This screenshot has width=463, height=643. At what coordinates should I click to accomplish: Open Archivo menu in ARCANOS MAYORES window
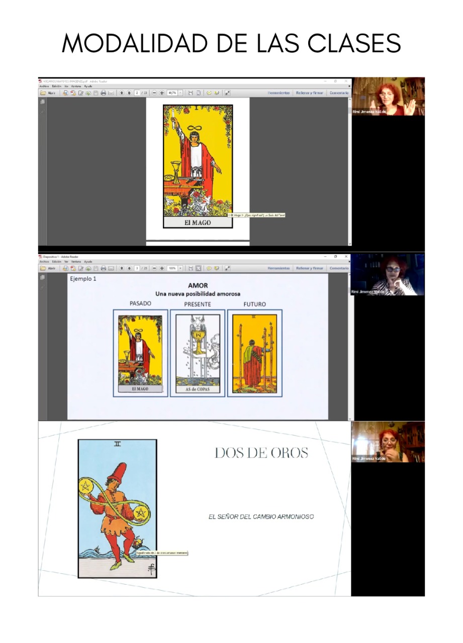coord(44,86)
